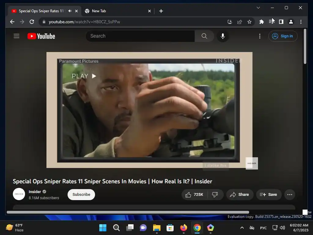
Task: Open Insider channel name link
Action: [x=35, y=192]
